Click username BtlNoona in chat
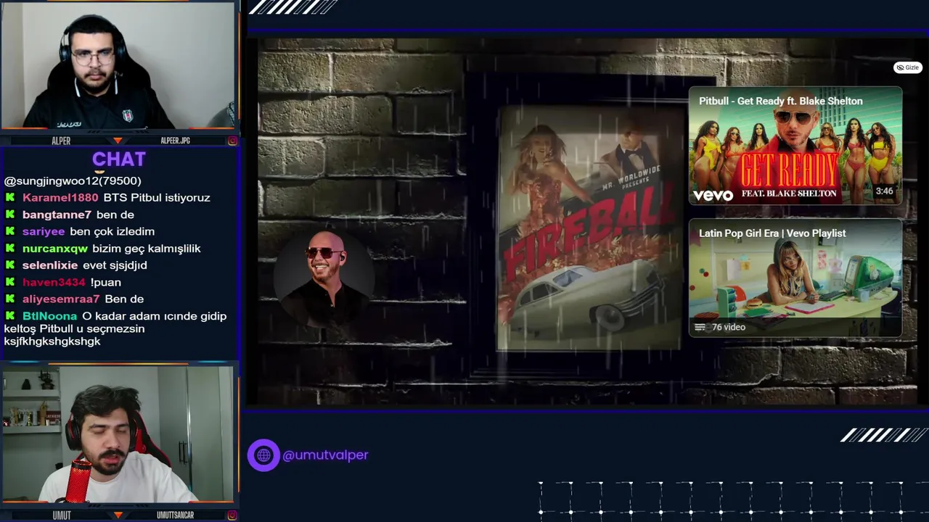 coord(49,316)
